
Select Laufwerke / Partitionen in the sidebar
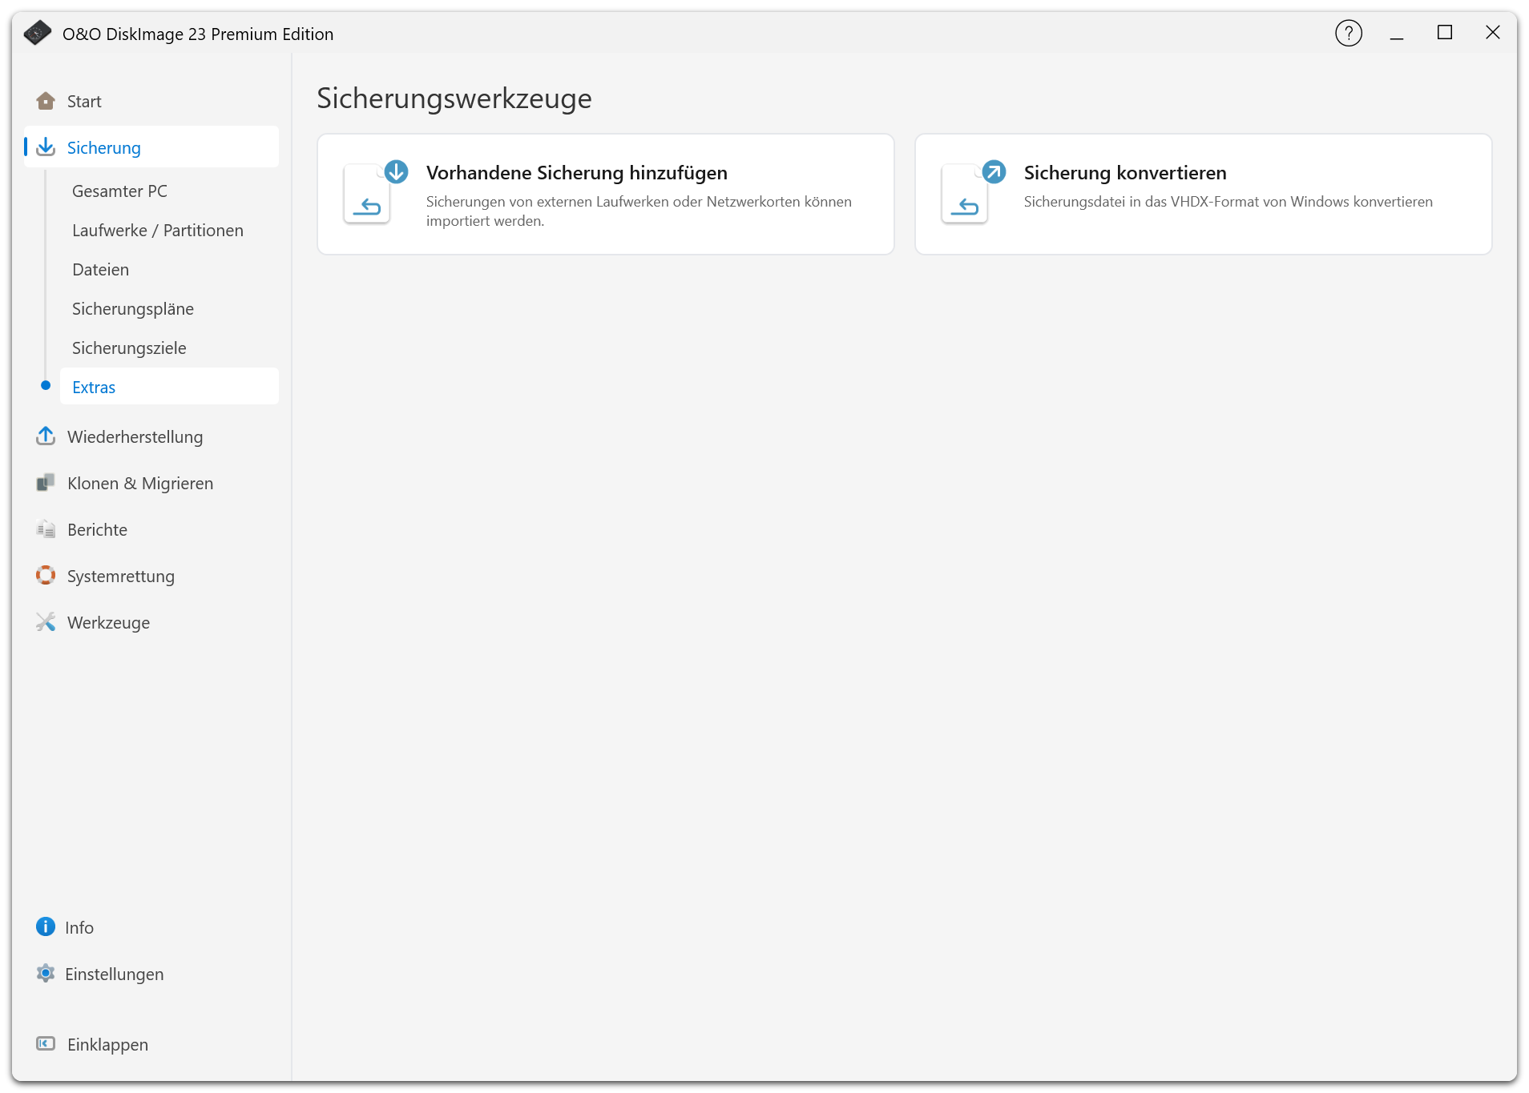[158, 230]
